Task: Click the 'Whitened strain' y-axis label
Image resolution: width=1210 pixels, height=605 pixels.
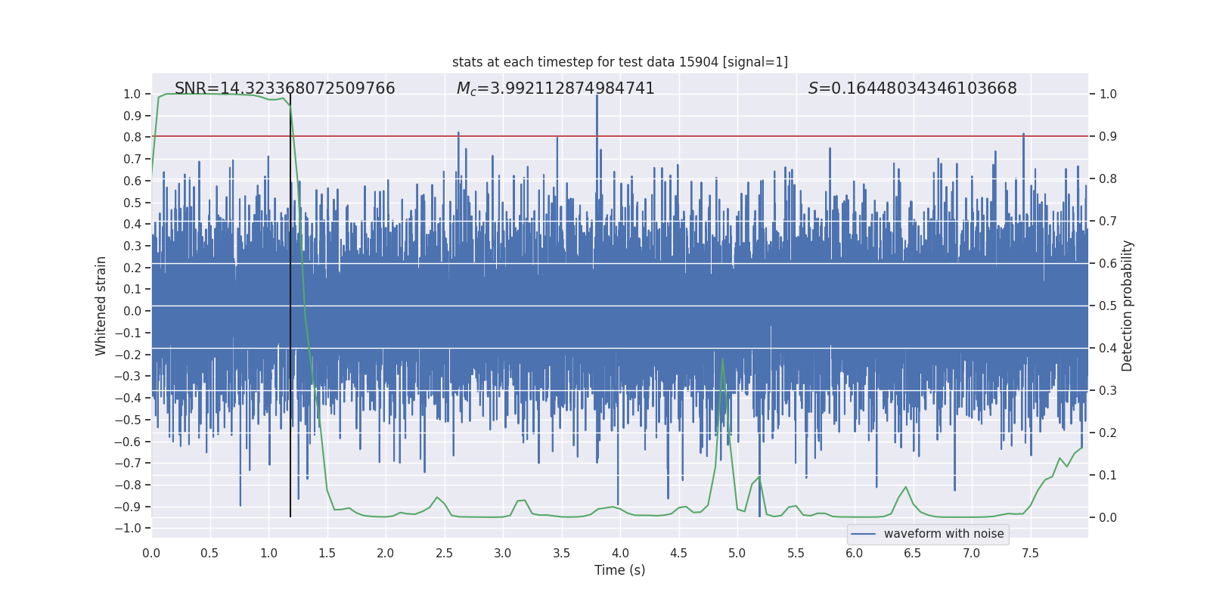Action: [x=101, y=306]
